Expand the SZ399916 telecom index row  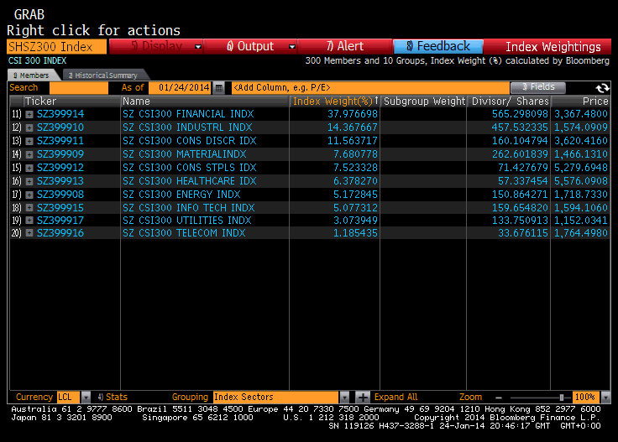(29, 233)
